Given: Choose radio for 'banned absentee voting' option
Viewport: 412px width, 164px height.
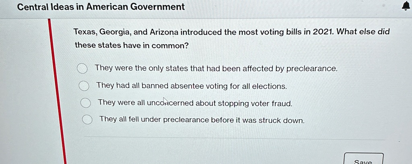Looking at the screenshot, I should click(84, 86).
